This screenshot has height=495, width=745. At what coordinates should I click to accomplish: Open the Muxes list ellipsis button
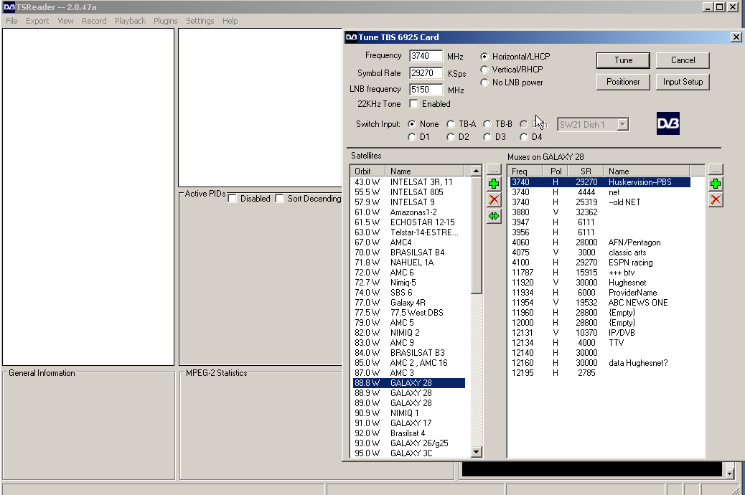pos(716,170)
